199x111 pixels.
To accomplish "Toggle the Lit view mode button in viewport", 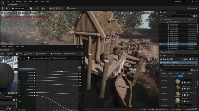I will click(19, 13).
